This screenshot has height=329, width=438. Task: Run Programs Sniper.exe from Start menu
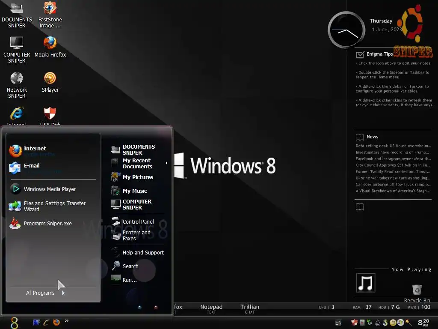[41, 223]
